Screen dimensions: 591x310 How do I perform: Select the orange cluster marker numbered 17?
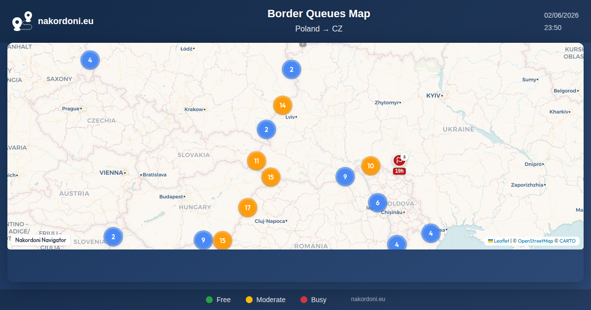[x=248, y=208]
